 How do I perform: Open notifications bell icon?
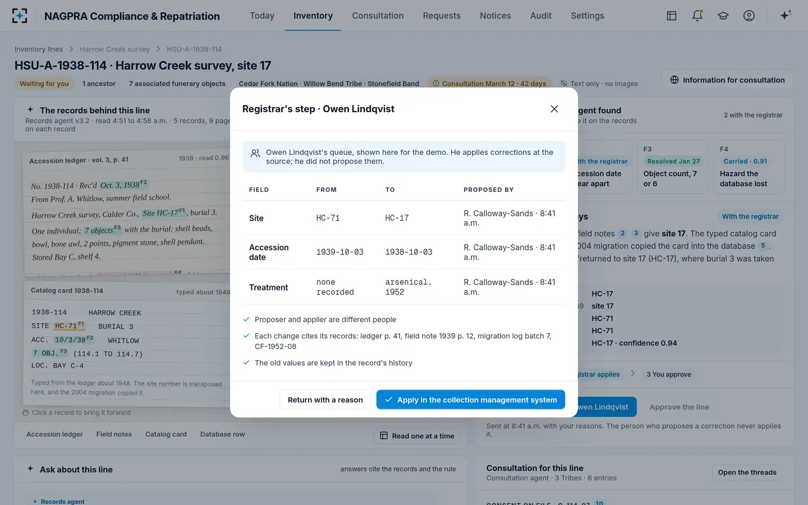[x=697, y=16]
